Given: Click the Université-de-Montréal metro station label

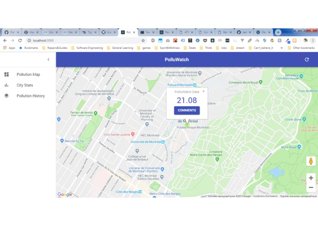Looking at the screenshot, I should point(146,142).
